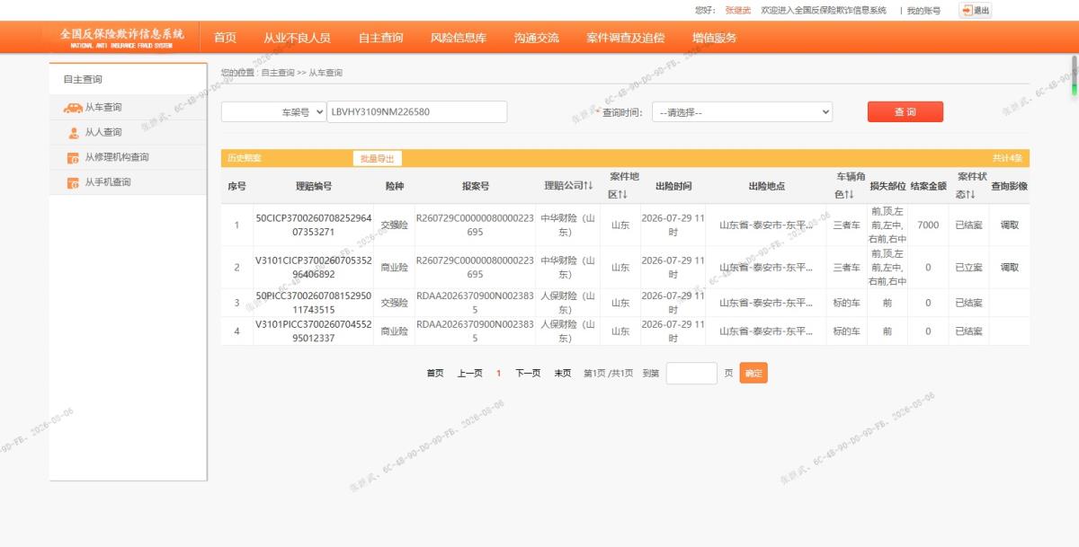This screenshot has height=547, width=1079.
Task: Click the person icon beside 从人查询
Action: (x=74, y=133)
